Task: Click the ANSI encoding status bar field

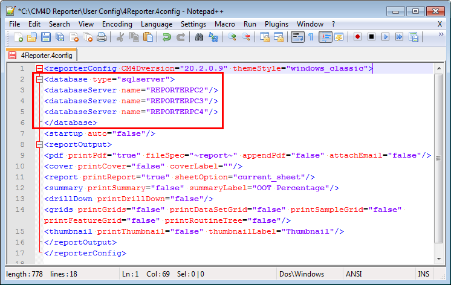Action: tap(378, 274)
